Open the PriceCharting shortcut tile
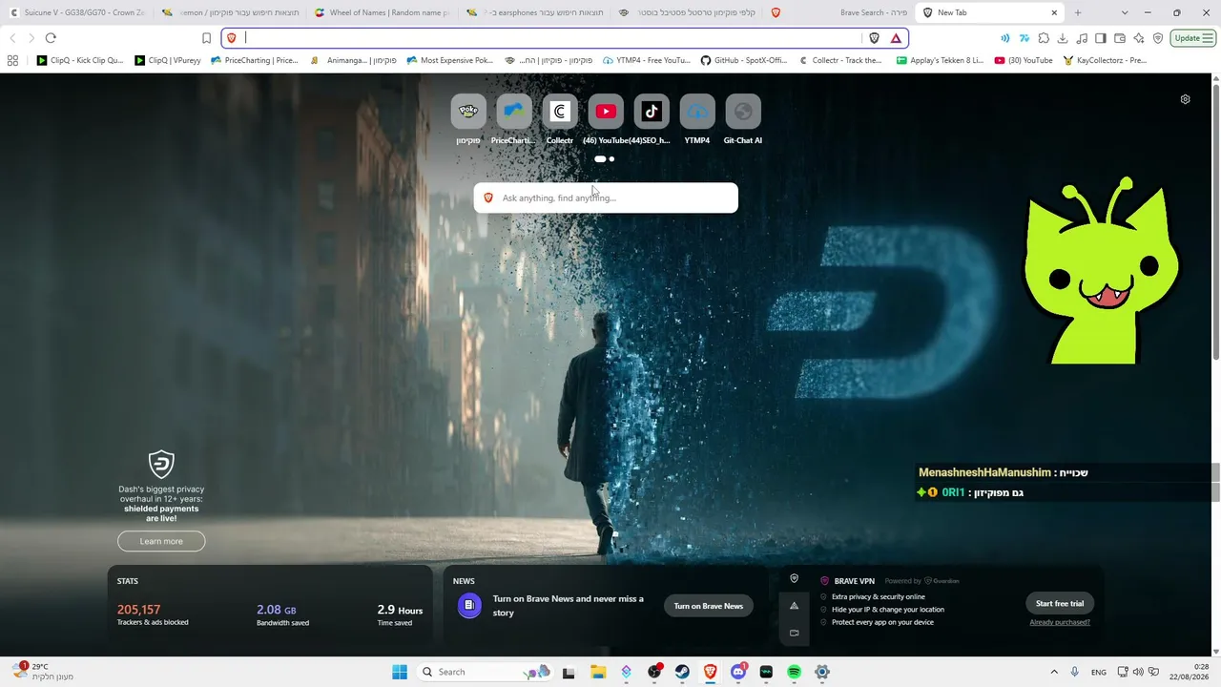The height and width of the screenshot is (687, 1221). tap(513, 112)
